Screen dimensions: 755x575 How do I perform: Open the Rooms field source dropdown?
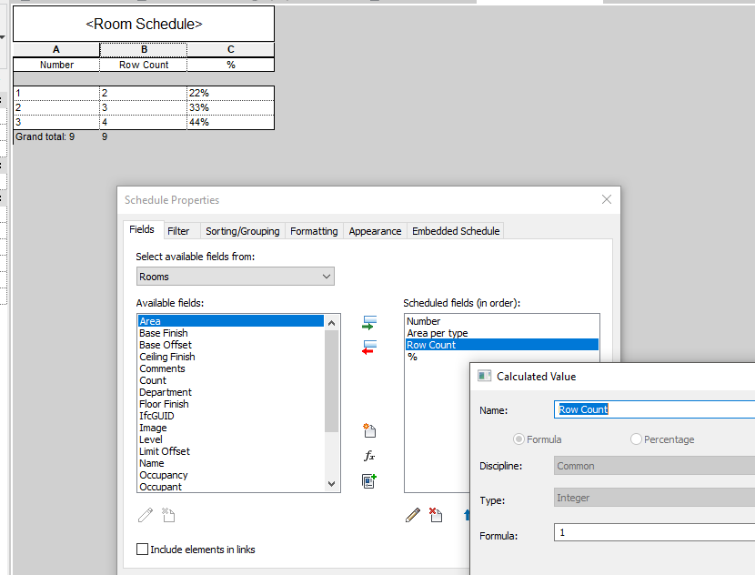pos(235,277)
